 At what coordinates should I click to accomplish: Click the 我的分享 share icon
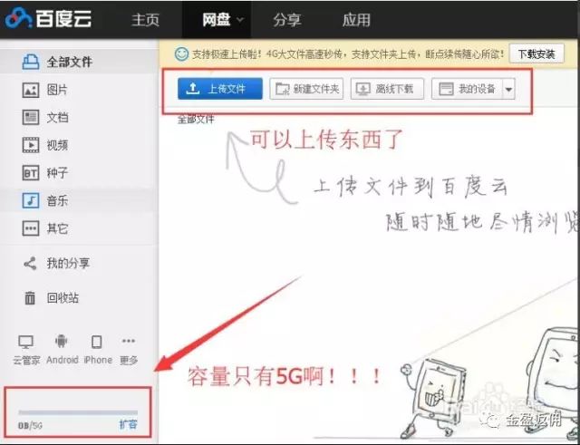30,264
